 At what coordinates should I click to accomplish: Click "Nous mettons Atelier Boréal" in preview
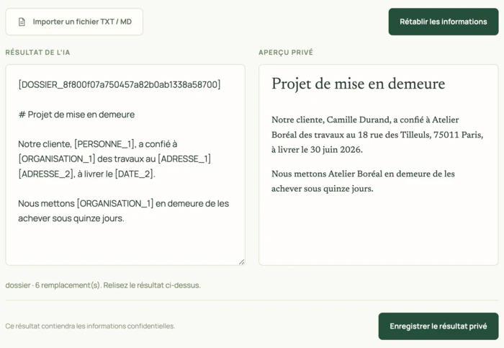click(x=327, y=174)
